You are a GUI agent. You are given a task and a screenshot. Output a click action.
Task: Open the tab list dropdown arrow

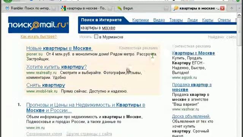click(x=239, y=8)
